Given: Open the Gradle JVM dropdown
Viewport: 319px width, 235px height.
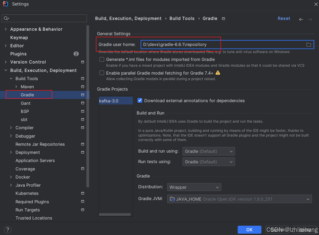Looking at the screenshot, I should (x=239, y=199).
